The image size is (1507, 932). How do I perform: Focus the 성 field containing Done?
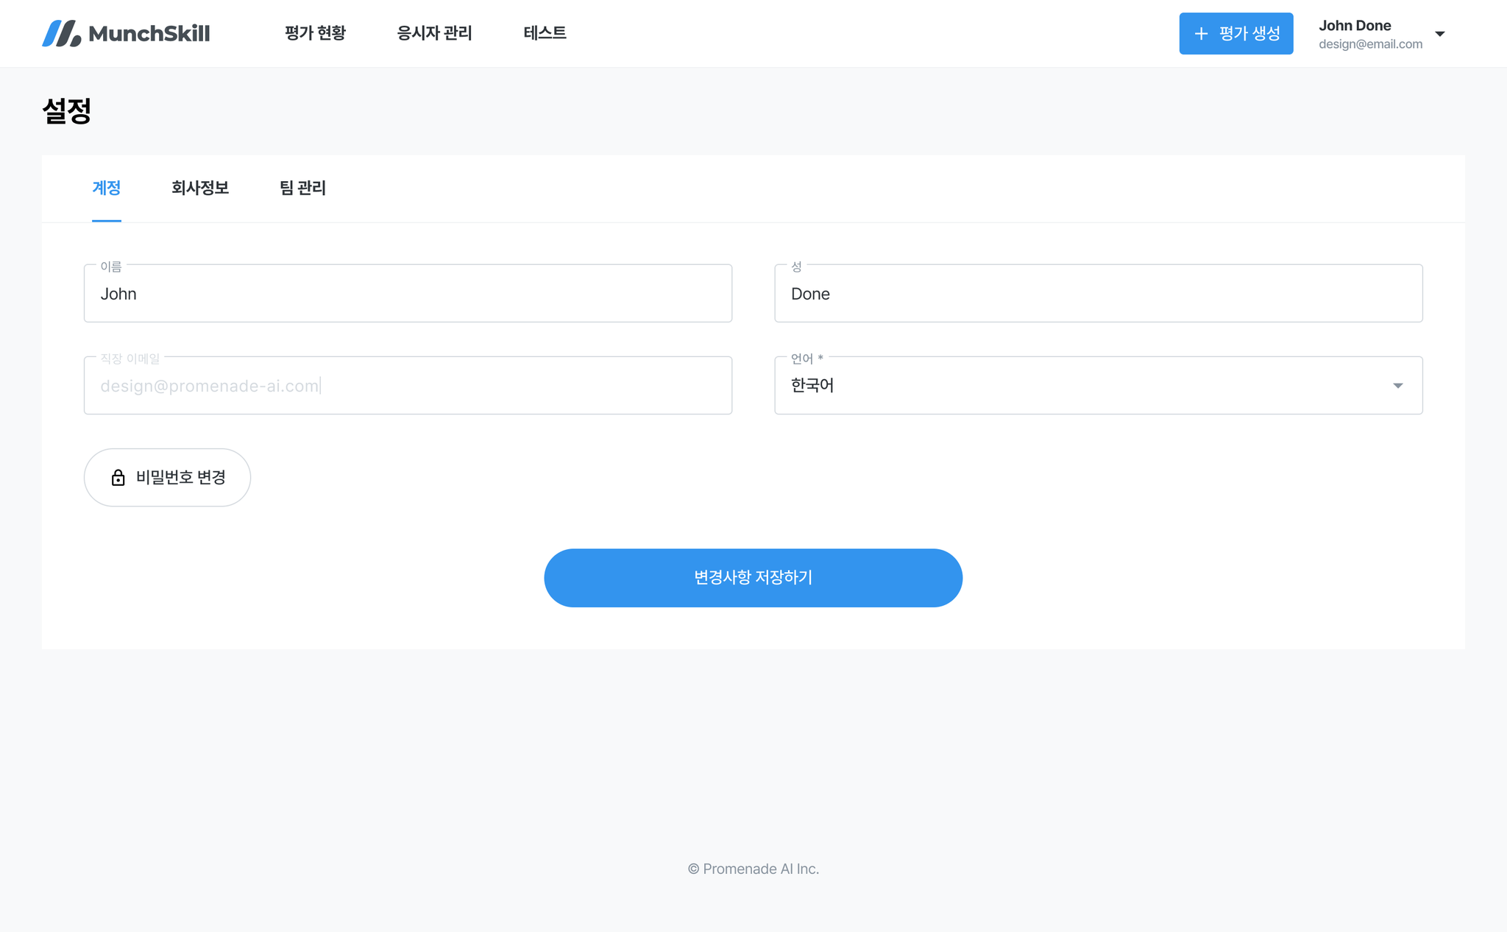point(1098,294)
